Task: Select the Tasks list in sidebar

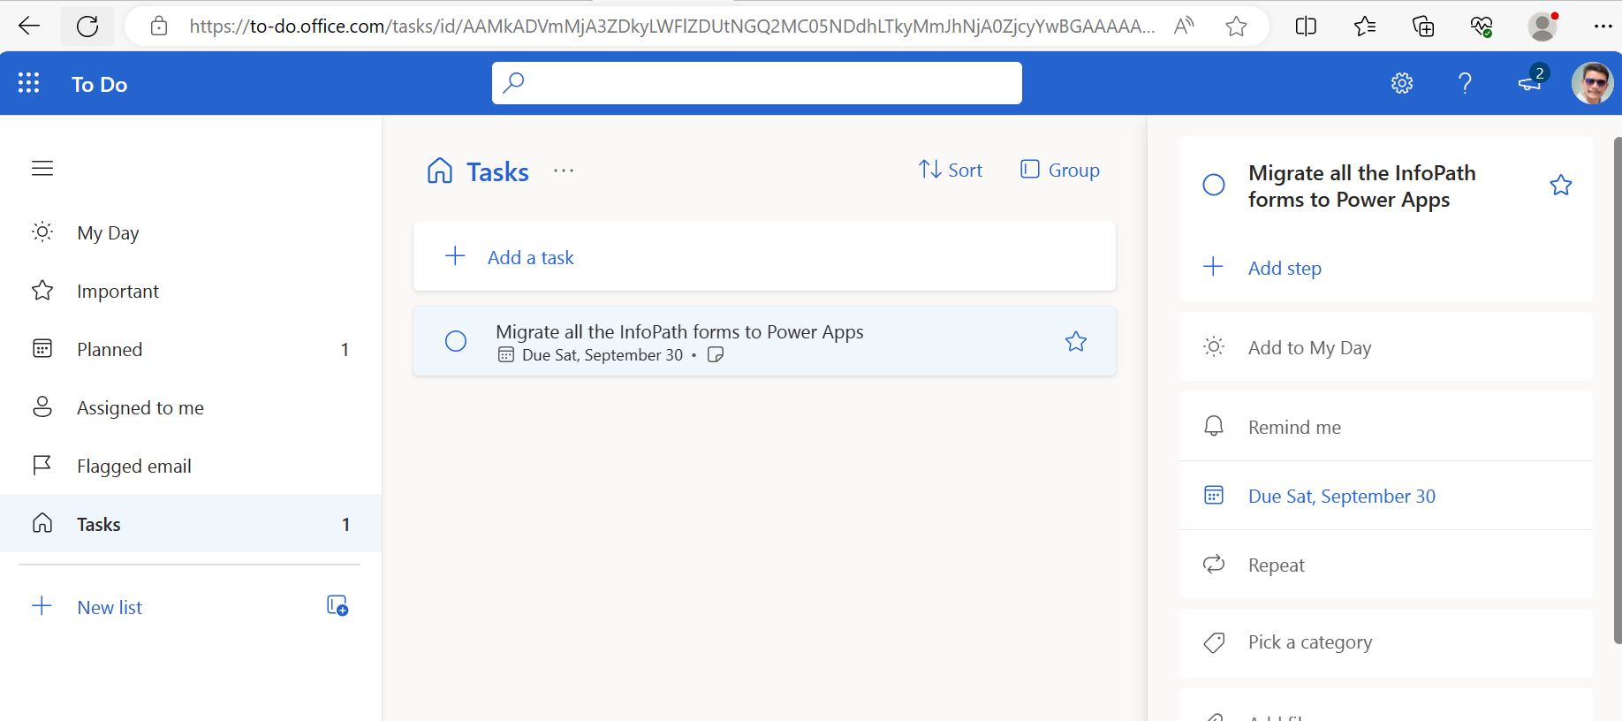Action: [191, 524]
